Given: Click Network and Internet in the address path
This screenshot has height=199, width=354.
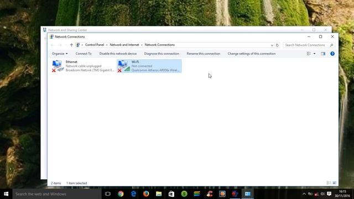Looking at the screenshot, I should click(124, 45).
